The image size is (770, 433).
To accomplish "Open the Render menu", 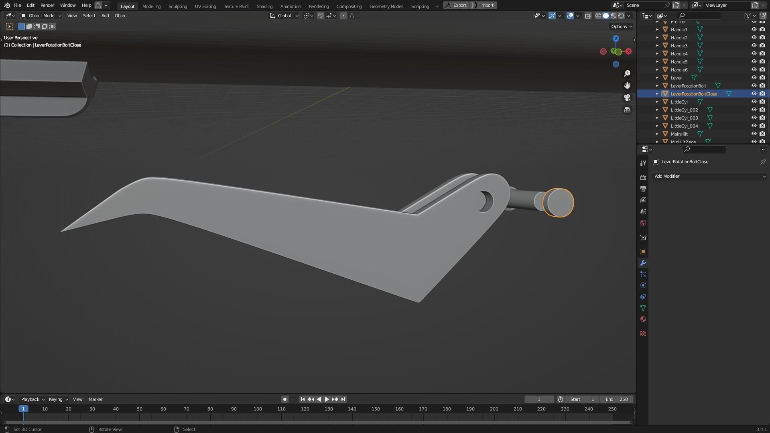I will pyautogui.click(x=47, y=5).
